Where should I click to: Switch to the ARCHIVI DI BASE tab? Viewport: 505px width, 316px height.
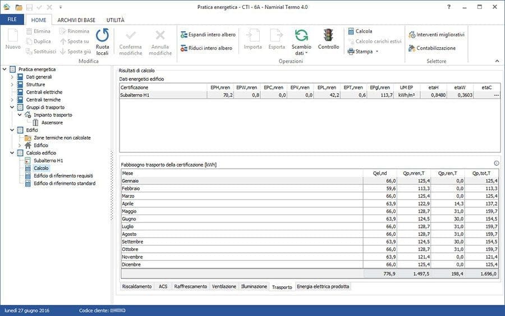coord(75,20)
